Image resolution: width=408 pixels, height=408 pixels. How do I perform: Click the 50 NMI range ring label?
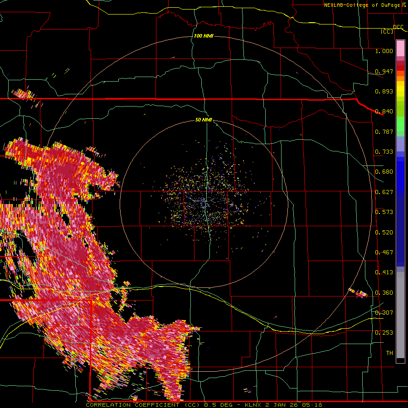204,120
